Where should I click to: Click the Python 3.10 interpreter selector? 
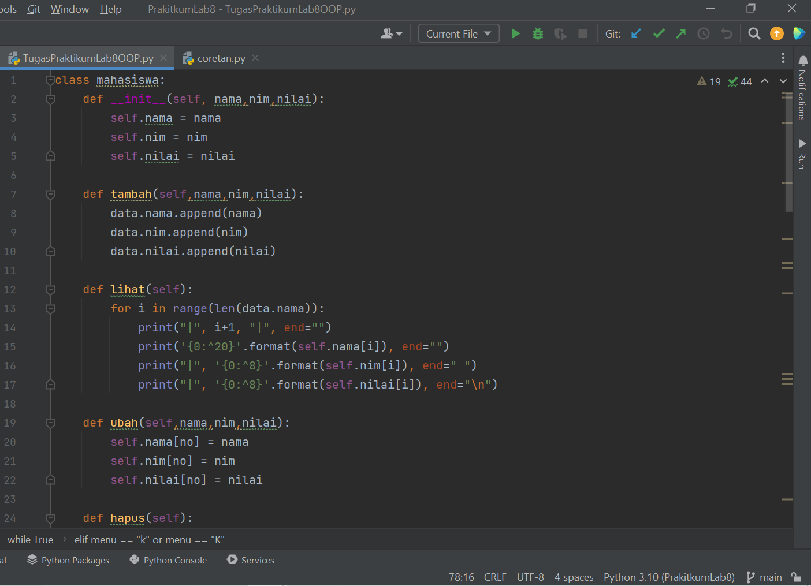click(x=669, y=577)
